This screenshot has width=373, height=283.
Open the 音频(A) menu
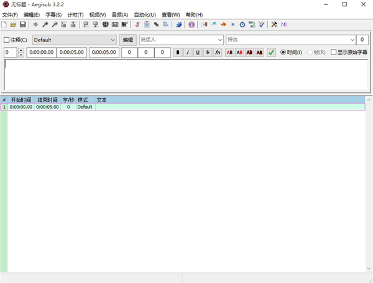pos(120,15)
